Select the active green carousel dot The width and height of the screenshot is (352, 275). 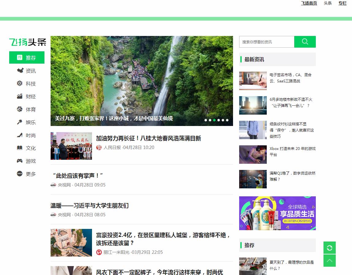point(214,120)
